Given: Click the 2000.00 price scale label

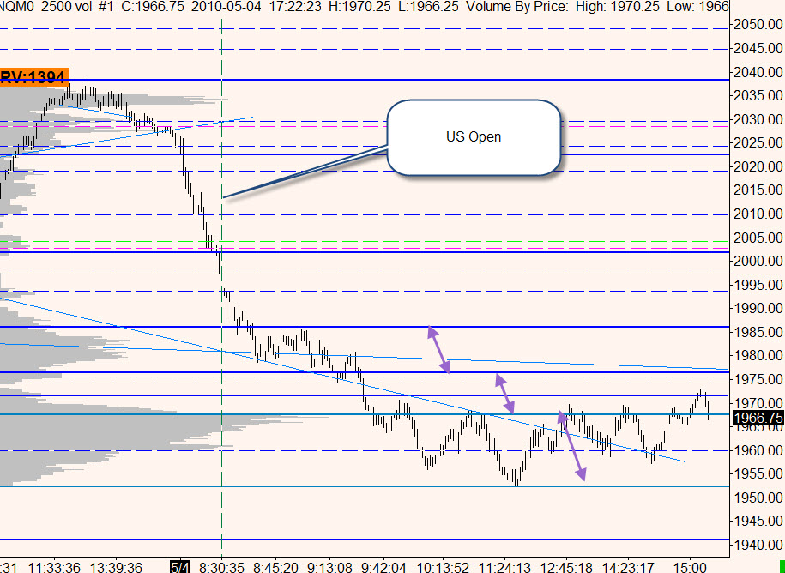Looking at the screenshot, I should [757, 262].
